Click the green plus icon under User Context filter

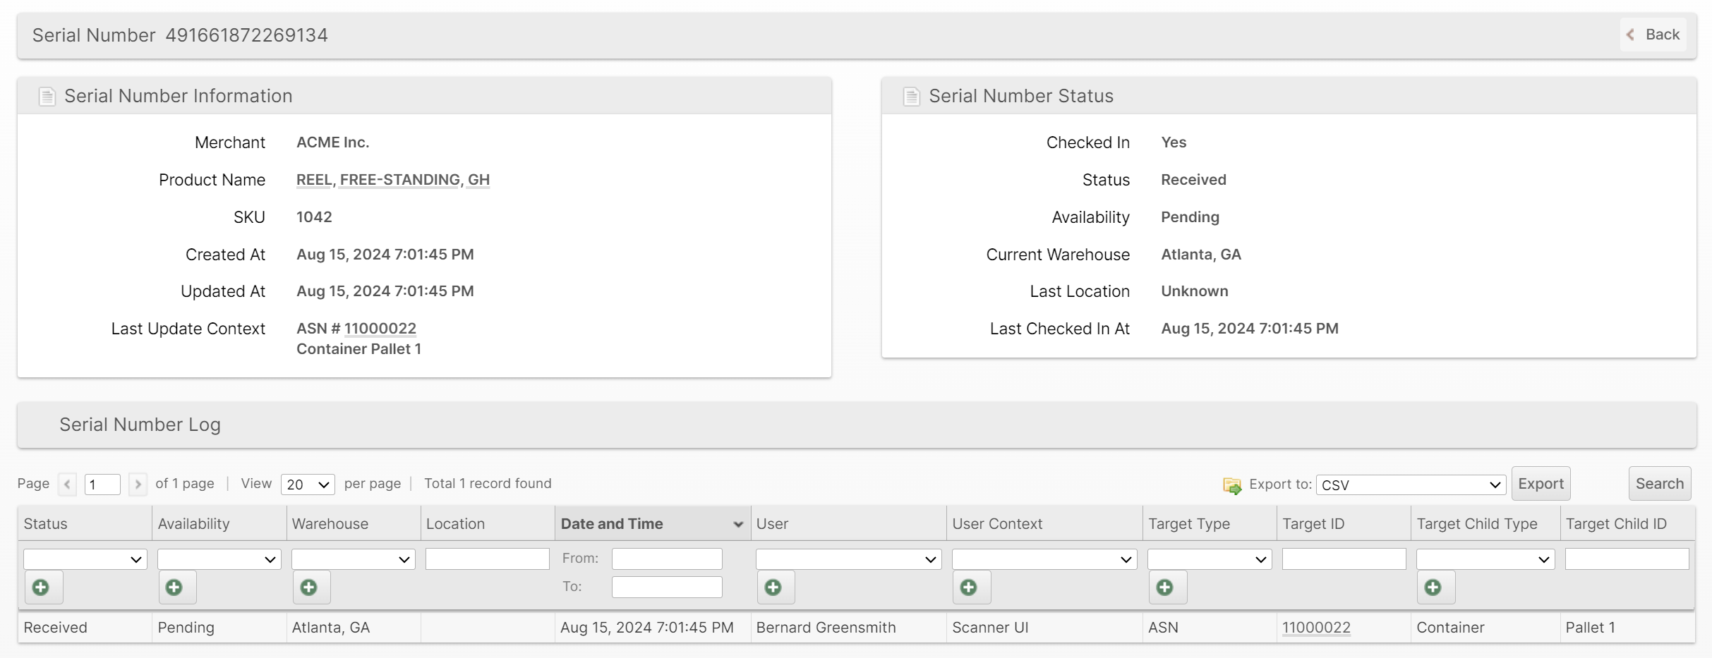(x=970, y=587)
